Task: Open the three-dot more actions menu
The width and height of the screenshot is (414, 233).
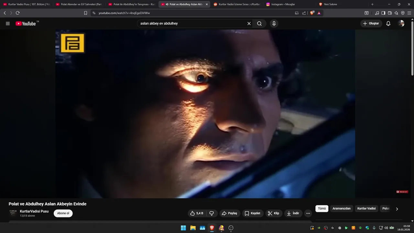Action: pyautogui.click(x=308, y=213)
